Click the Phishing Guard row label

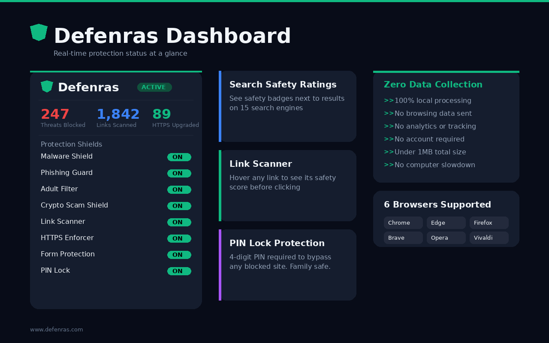(x=66, y=173)
